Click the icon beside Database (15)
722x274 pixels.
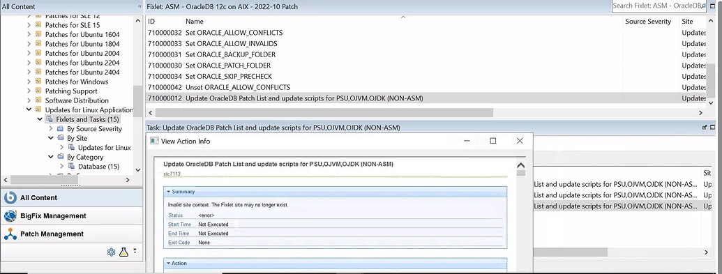[x=71, y=166]
